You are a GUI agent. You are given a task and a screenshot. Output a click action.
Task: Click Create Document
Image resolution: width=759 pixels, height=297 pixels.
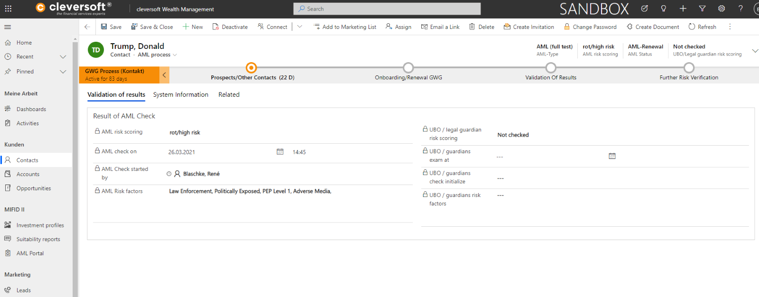click(x=653, y=27)
